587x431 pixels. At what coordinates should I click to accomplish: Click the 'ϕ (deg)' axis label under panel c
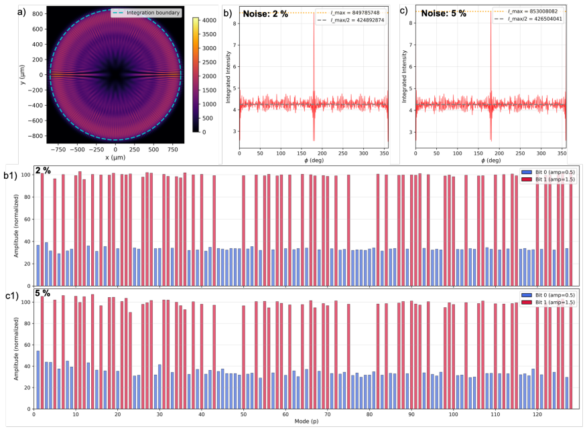[491, 161]
